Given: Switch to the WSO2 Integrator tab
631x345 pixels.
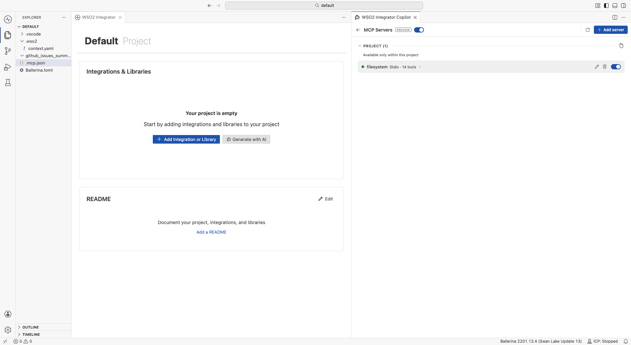Looking at the screenshot, I should click(99, 17).
